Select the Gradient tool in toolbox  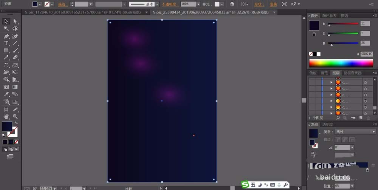click(x=15, y=87)
